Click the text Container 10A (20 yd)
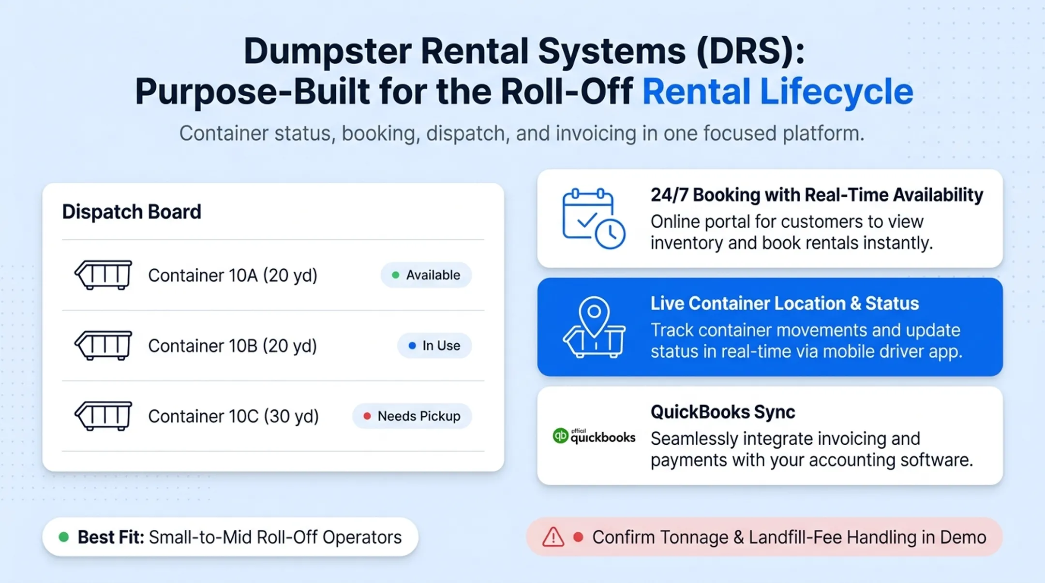The height and width of the screenshot is (583, 1045). point(233,275)
